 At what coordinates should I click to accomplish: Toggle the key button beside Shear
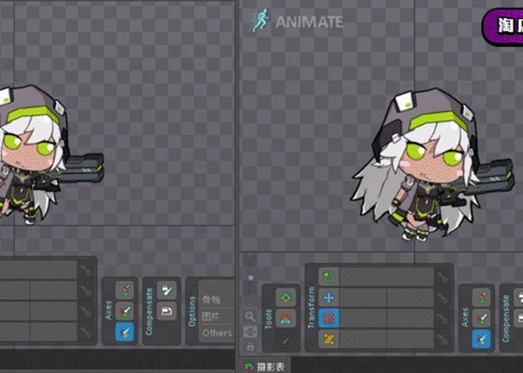443,339
